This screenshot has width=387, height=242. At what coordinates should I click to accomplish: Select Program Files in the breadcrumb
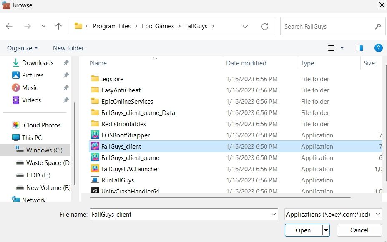112,26
